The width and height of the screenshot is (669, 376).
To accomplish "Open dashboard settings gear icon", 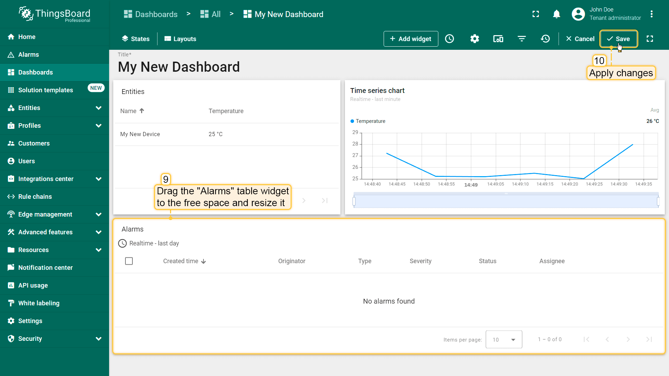I will [475, 39].
